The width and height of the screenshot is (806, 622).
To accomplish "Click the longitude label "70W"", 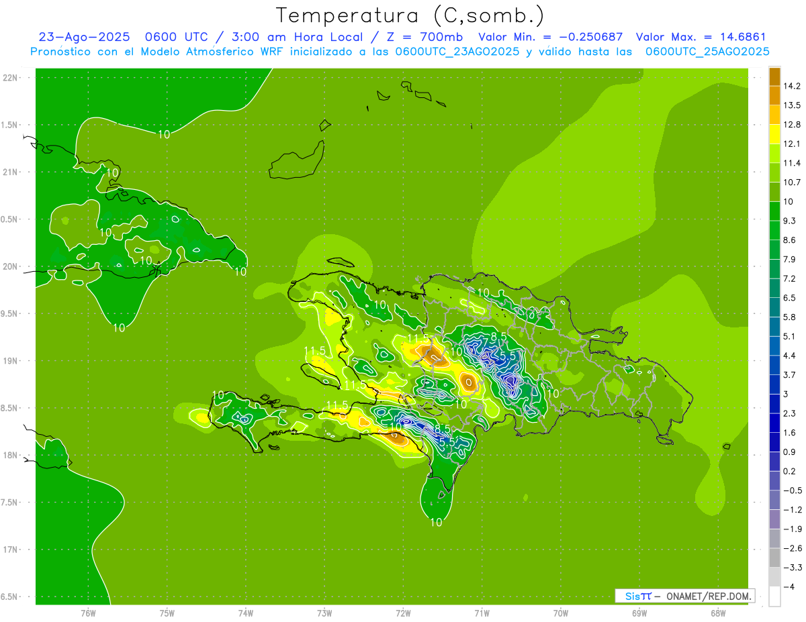I will [x=561, y=613].
